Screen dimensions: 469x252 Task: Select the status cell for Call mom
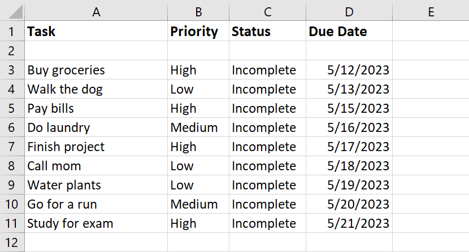click(x=267, y=166)
